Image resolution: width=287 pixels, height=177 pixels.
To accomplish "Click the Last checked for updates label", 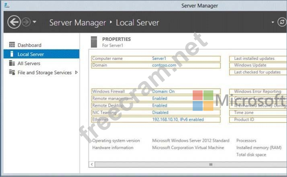I will [x=257, y=72].
